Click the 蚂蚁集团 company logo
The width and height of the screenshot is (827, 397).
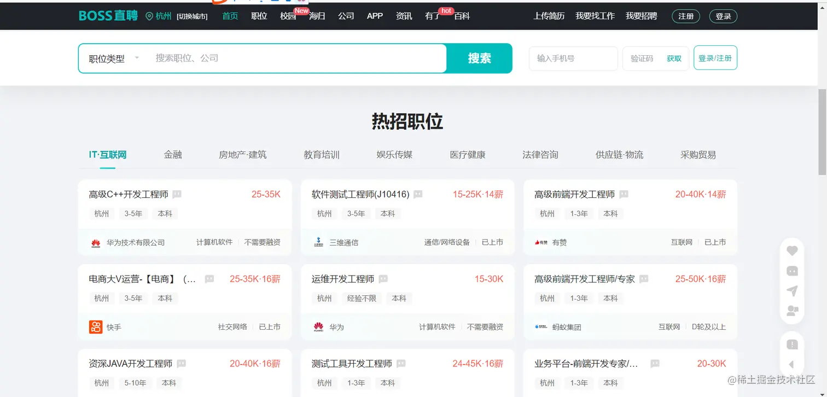pos(541,327)
